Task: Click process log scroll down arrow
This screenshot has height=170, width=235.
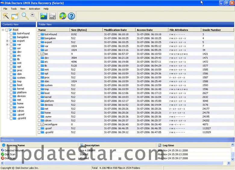Action: [233, 159]
